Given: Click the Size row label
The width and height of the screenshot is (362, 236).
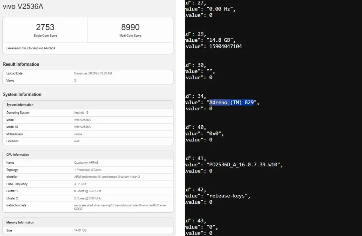Looking at the screenshot, I should [9, 230].
